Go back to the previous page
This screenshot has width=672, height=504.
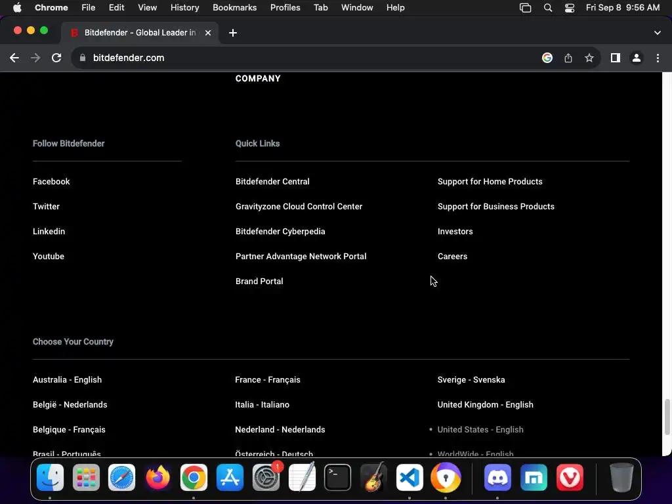click(14, 58)
